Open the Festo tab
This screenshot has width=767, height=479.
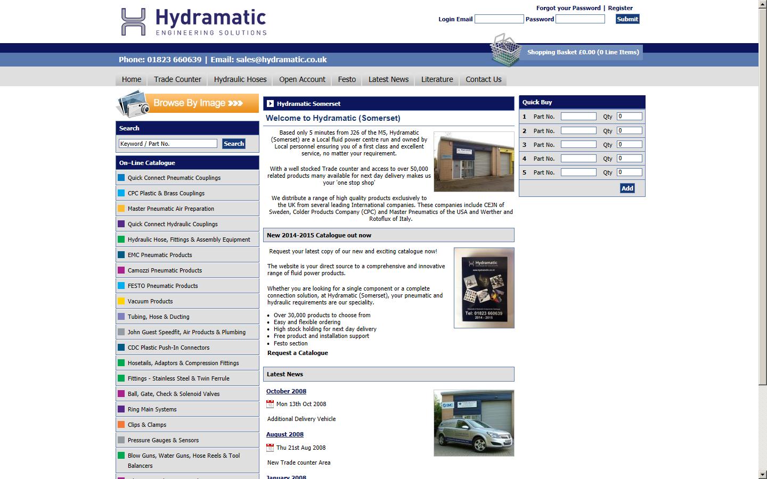(346, 79)
